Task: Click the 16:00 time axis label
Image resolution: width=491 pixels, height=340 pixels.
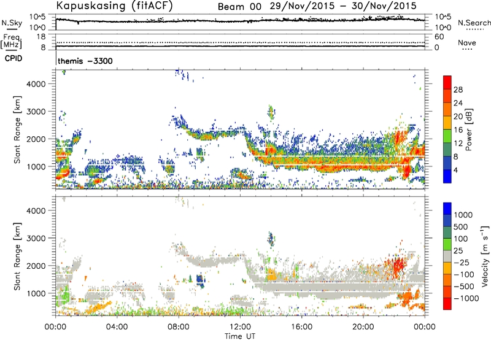Action: click(301, 327)
